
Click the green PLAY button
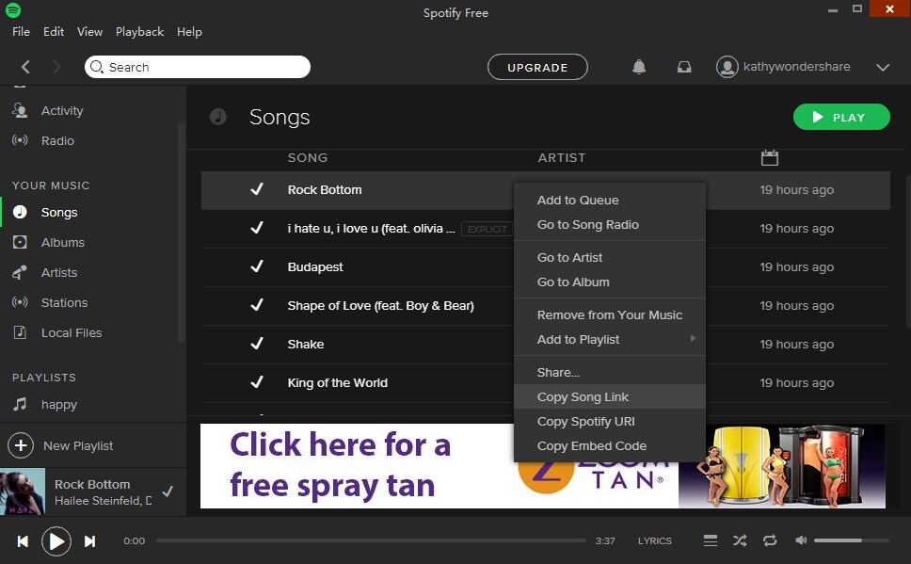(841, 117)
